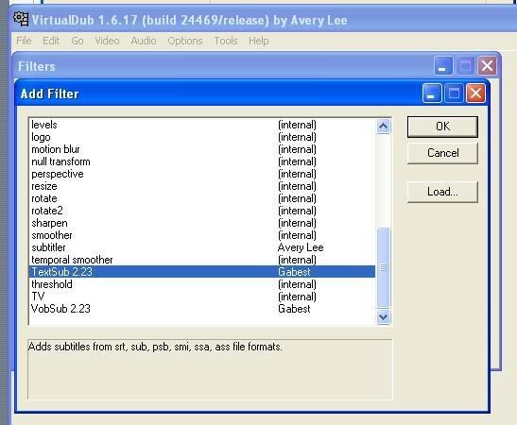Select the temporal smoother filter
This screenshot has height=425, width=517.
(202, 260)
